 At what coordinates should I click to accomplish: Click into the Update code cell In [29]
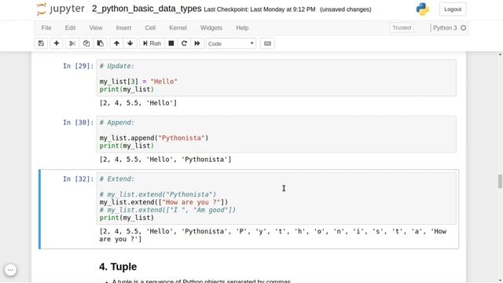click(x=276, y=78)
